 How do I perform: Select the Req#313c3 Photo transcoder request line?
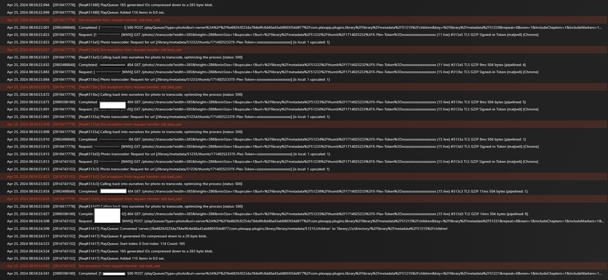[x=304, y=169]
